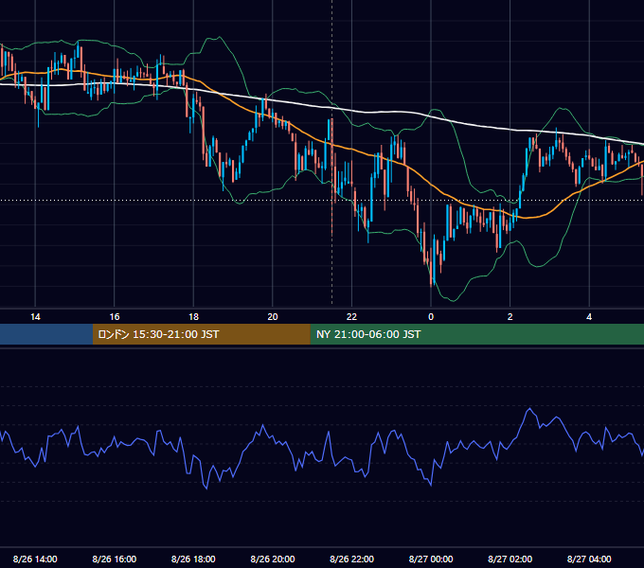Click the blue session band before London

(x=46, y=334)
